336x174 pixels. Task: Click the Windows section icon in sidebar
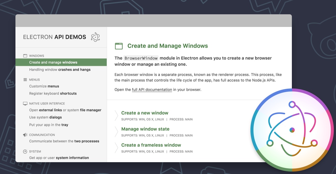(x=25, y=56)
